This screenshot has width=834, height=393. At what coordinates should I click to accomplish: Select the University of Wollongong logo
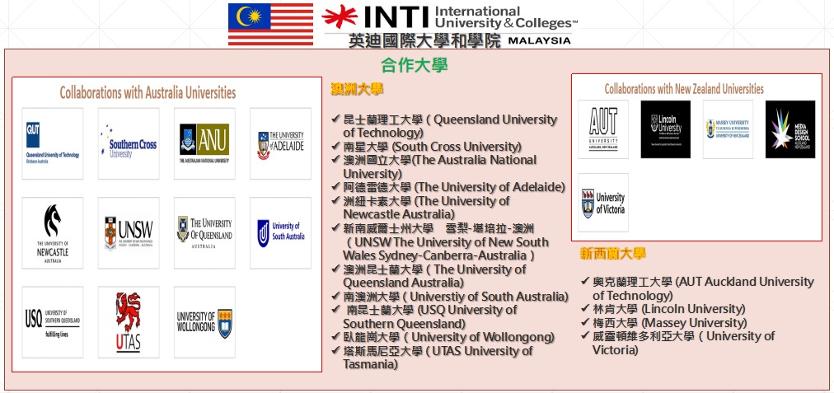[x=204, y=322]
